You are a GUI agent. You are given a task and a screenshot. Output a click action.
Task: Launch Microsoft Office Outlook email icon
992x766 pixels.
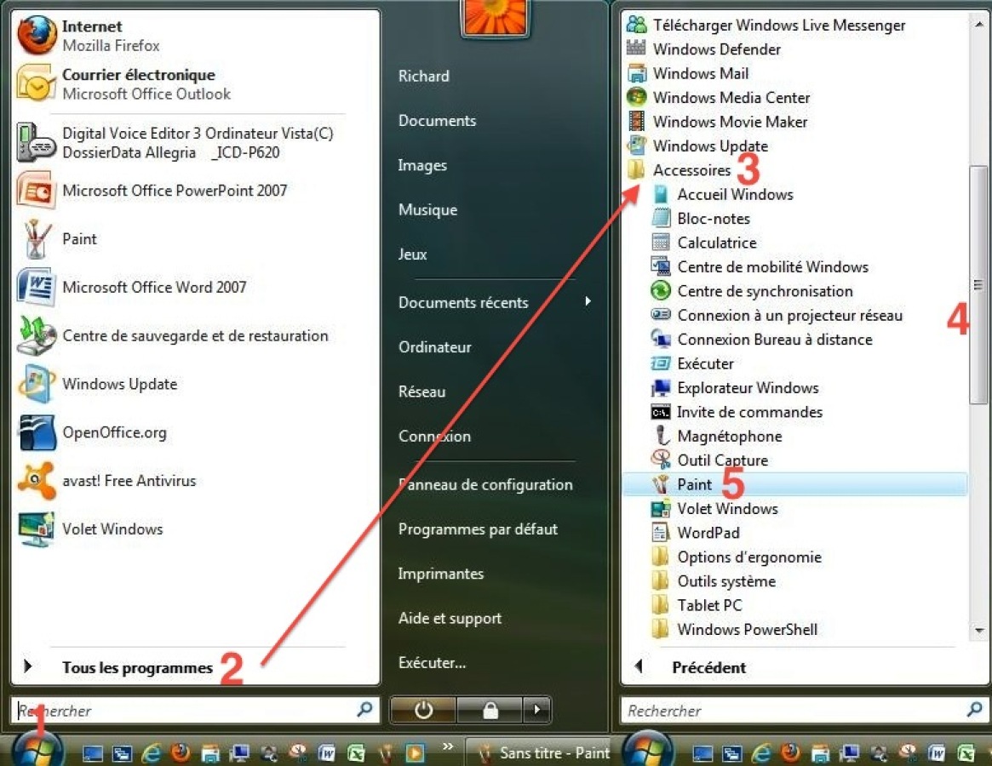click(x=37, y=84)
